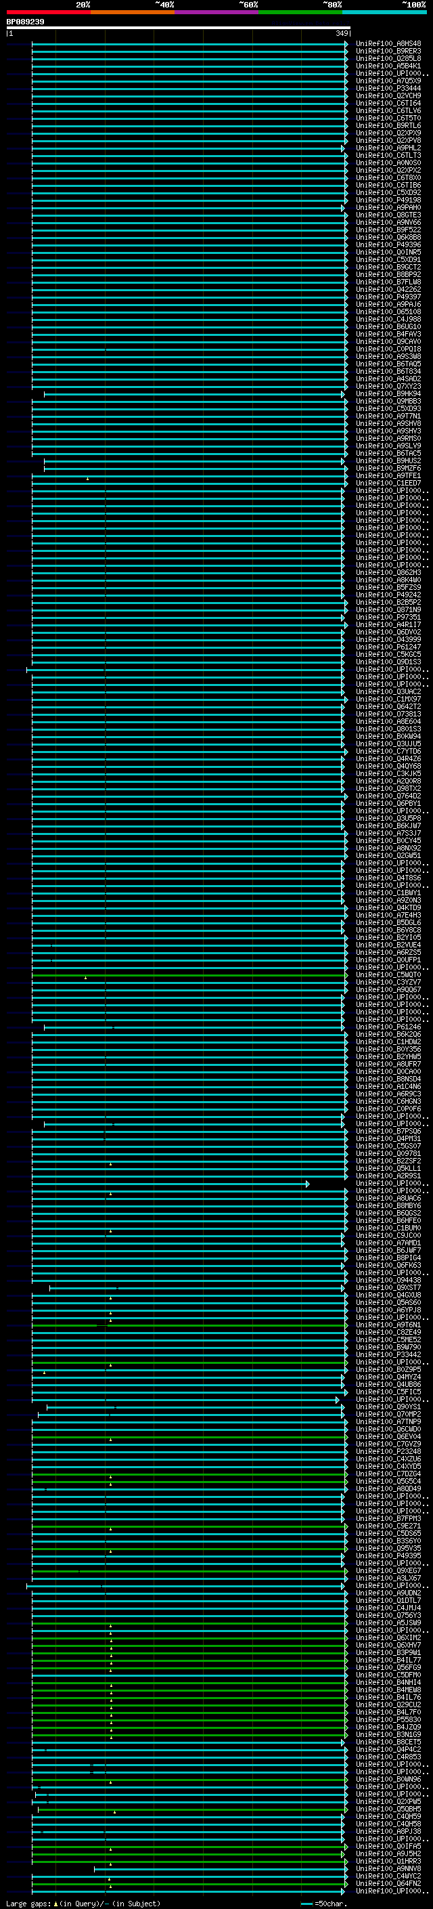Select the UniRef100_A9PAJ6 label
Viewport: 433px width, 1909px height.
click(388, 305)
